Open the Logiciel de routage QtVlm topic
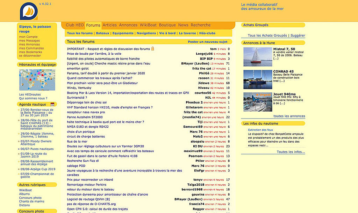Screen dimensions: 358x213 [x=88, y=199]
